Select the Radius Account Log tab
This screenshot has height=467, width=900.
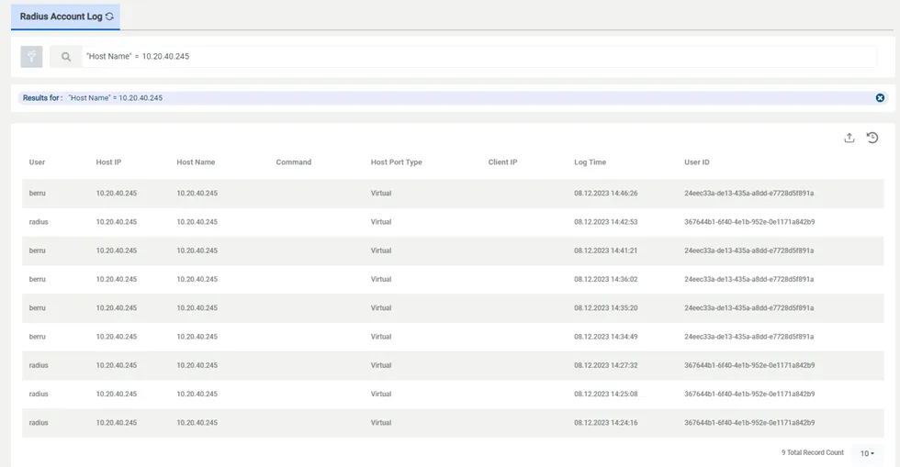click(x=65, y=17)
